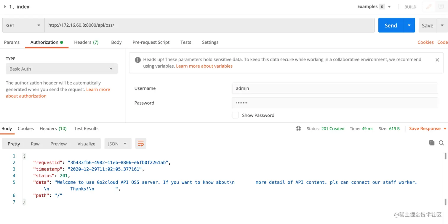Click the network globe icon
The image size is (448, 224).
tap(298, 129)
